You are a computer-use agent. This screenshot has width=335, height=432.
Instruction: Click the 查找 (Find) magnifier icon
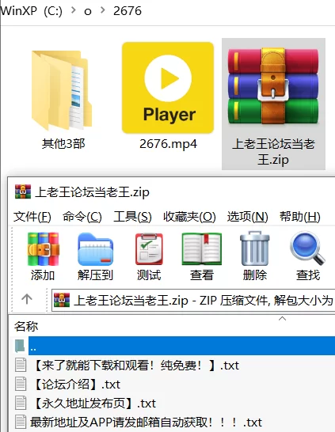(308, 248)
